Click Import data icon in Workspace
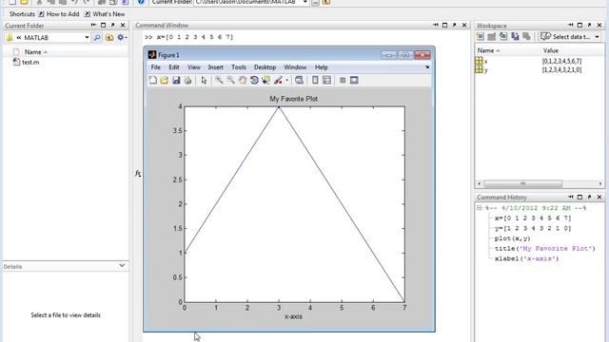This screenshot has width=609, height=342. tap(503, 36)
